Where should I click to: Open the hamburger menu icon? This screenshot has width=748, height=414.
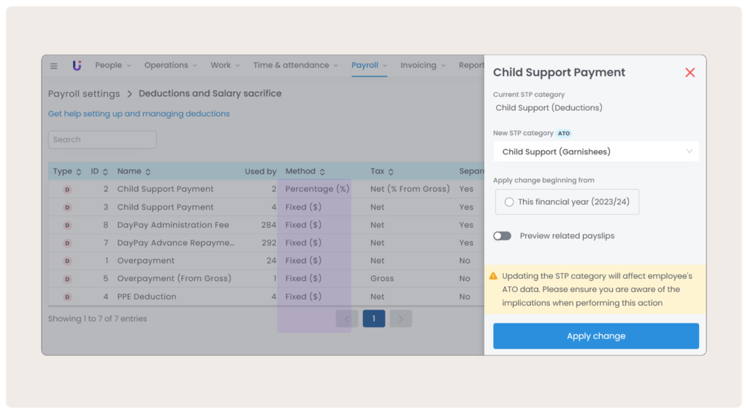click(54, 66)
